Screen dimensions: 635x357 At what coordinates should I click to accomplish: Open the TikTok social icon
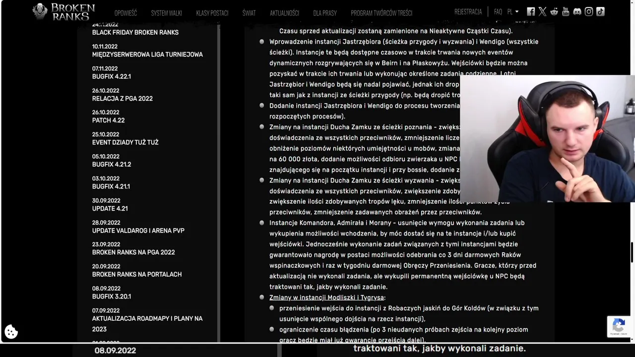600,12
